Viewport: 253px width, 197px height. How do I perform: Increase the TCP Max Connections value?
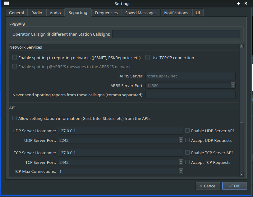click(181, 170)
